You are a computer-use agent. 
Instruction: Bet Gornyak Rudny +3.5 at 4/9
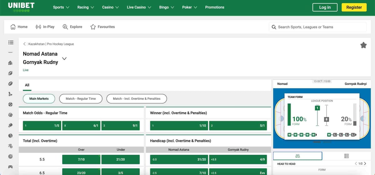point(238,159)
